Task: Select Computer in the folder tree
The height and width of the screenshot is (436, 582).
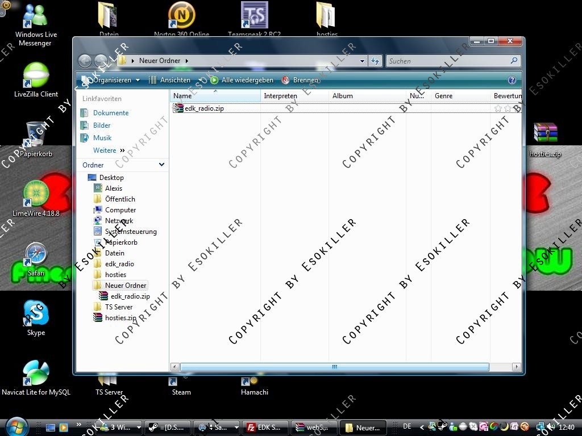Action: coord(120,210)
